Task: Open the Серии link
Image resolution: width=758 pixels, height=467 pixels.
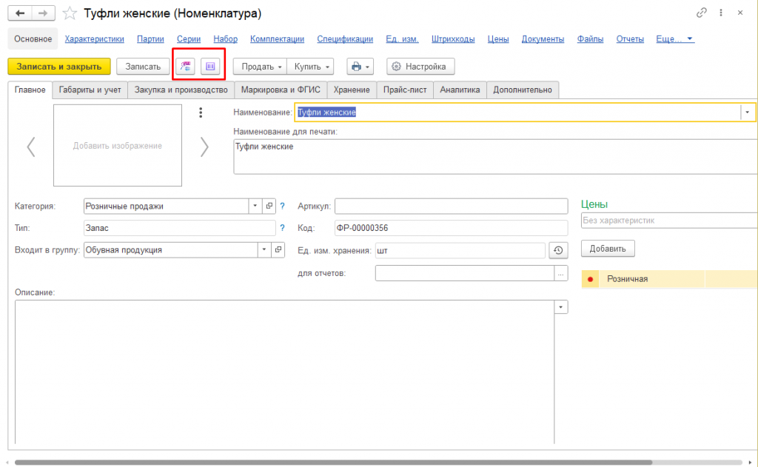Action: [189, 39]
